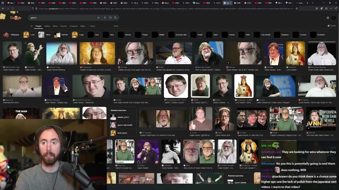Filter images by Wife chip

click(x=245, y=35)
